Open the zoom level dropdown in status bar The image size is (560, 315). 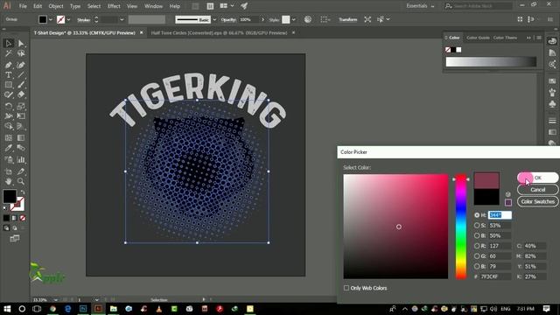[x=56, y=299]
